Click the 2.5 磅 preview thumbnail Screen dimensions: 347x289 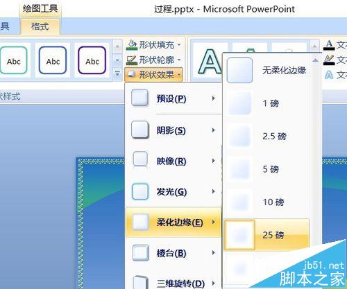click(239, 136)
